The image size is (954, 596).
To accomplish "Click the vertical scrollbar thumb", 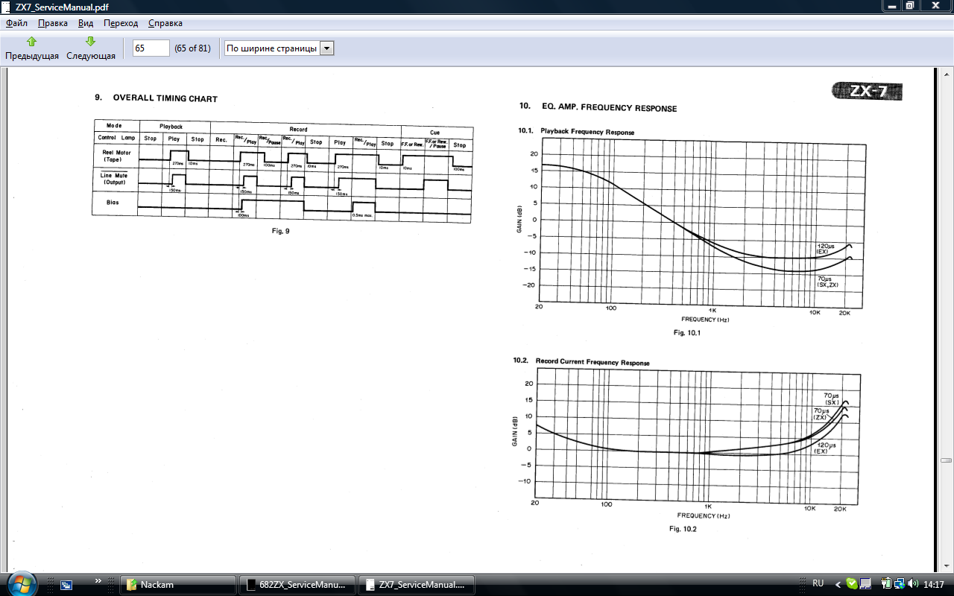I will (947, 460).
